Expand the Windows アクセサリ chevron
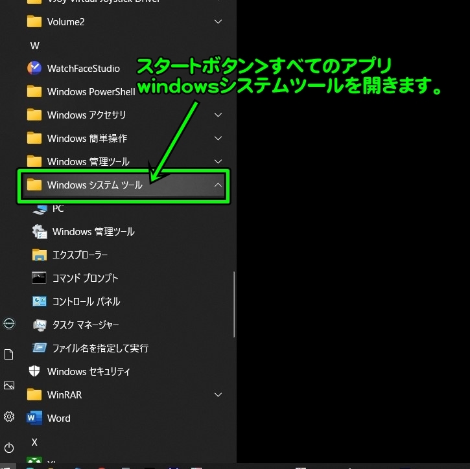The width and height of the screenshot is (470, 469). click(218, 115)
